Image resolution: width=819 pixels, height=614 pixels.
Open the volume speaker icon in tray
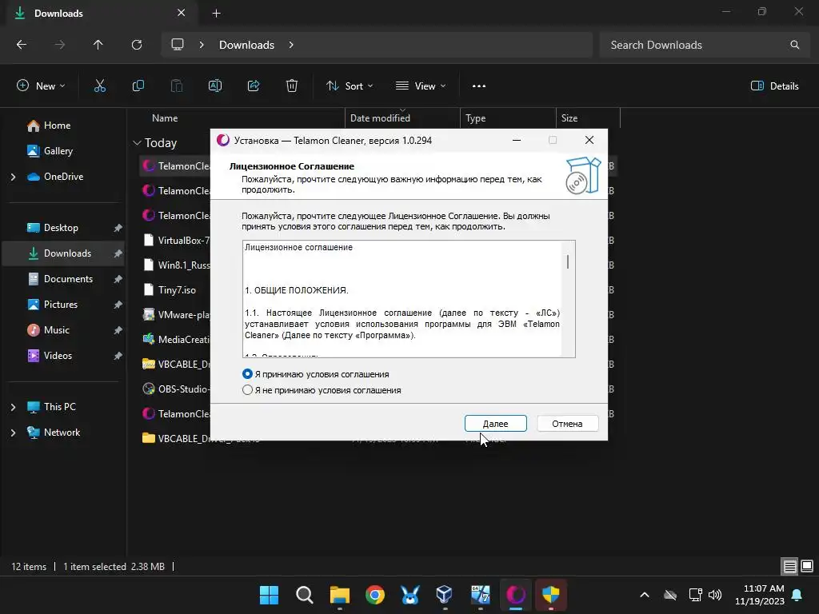715,595
